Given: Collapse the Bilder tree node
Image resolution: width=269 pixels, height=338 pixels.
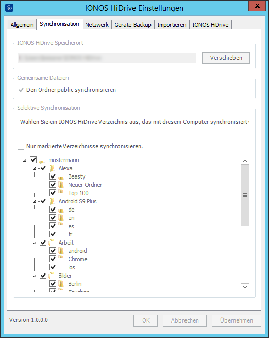Looking at the screenshot, I should pyautogui.click(x=35, y=276).
